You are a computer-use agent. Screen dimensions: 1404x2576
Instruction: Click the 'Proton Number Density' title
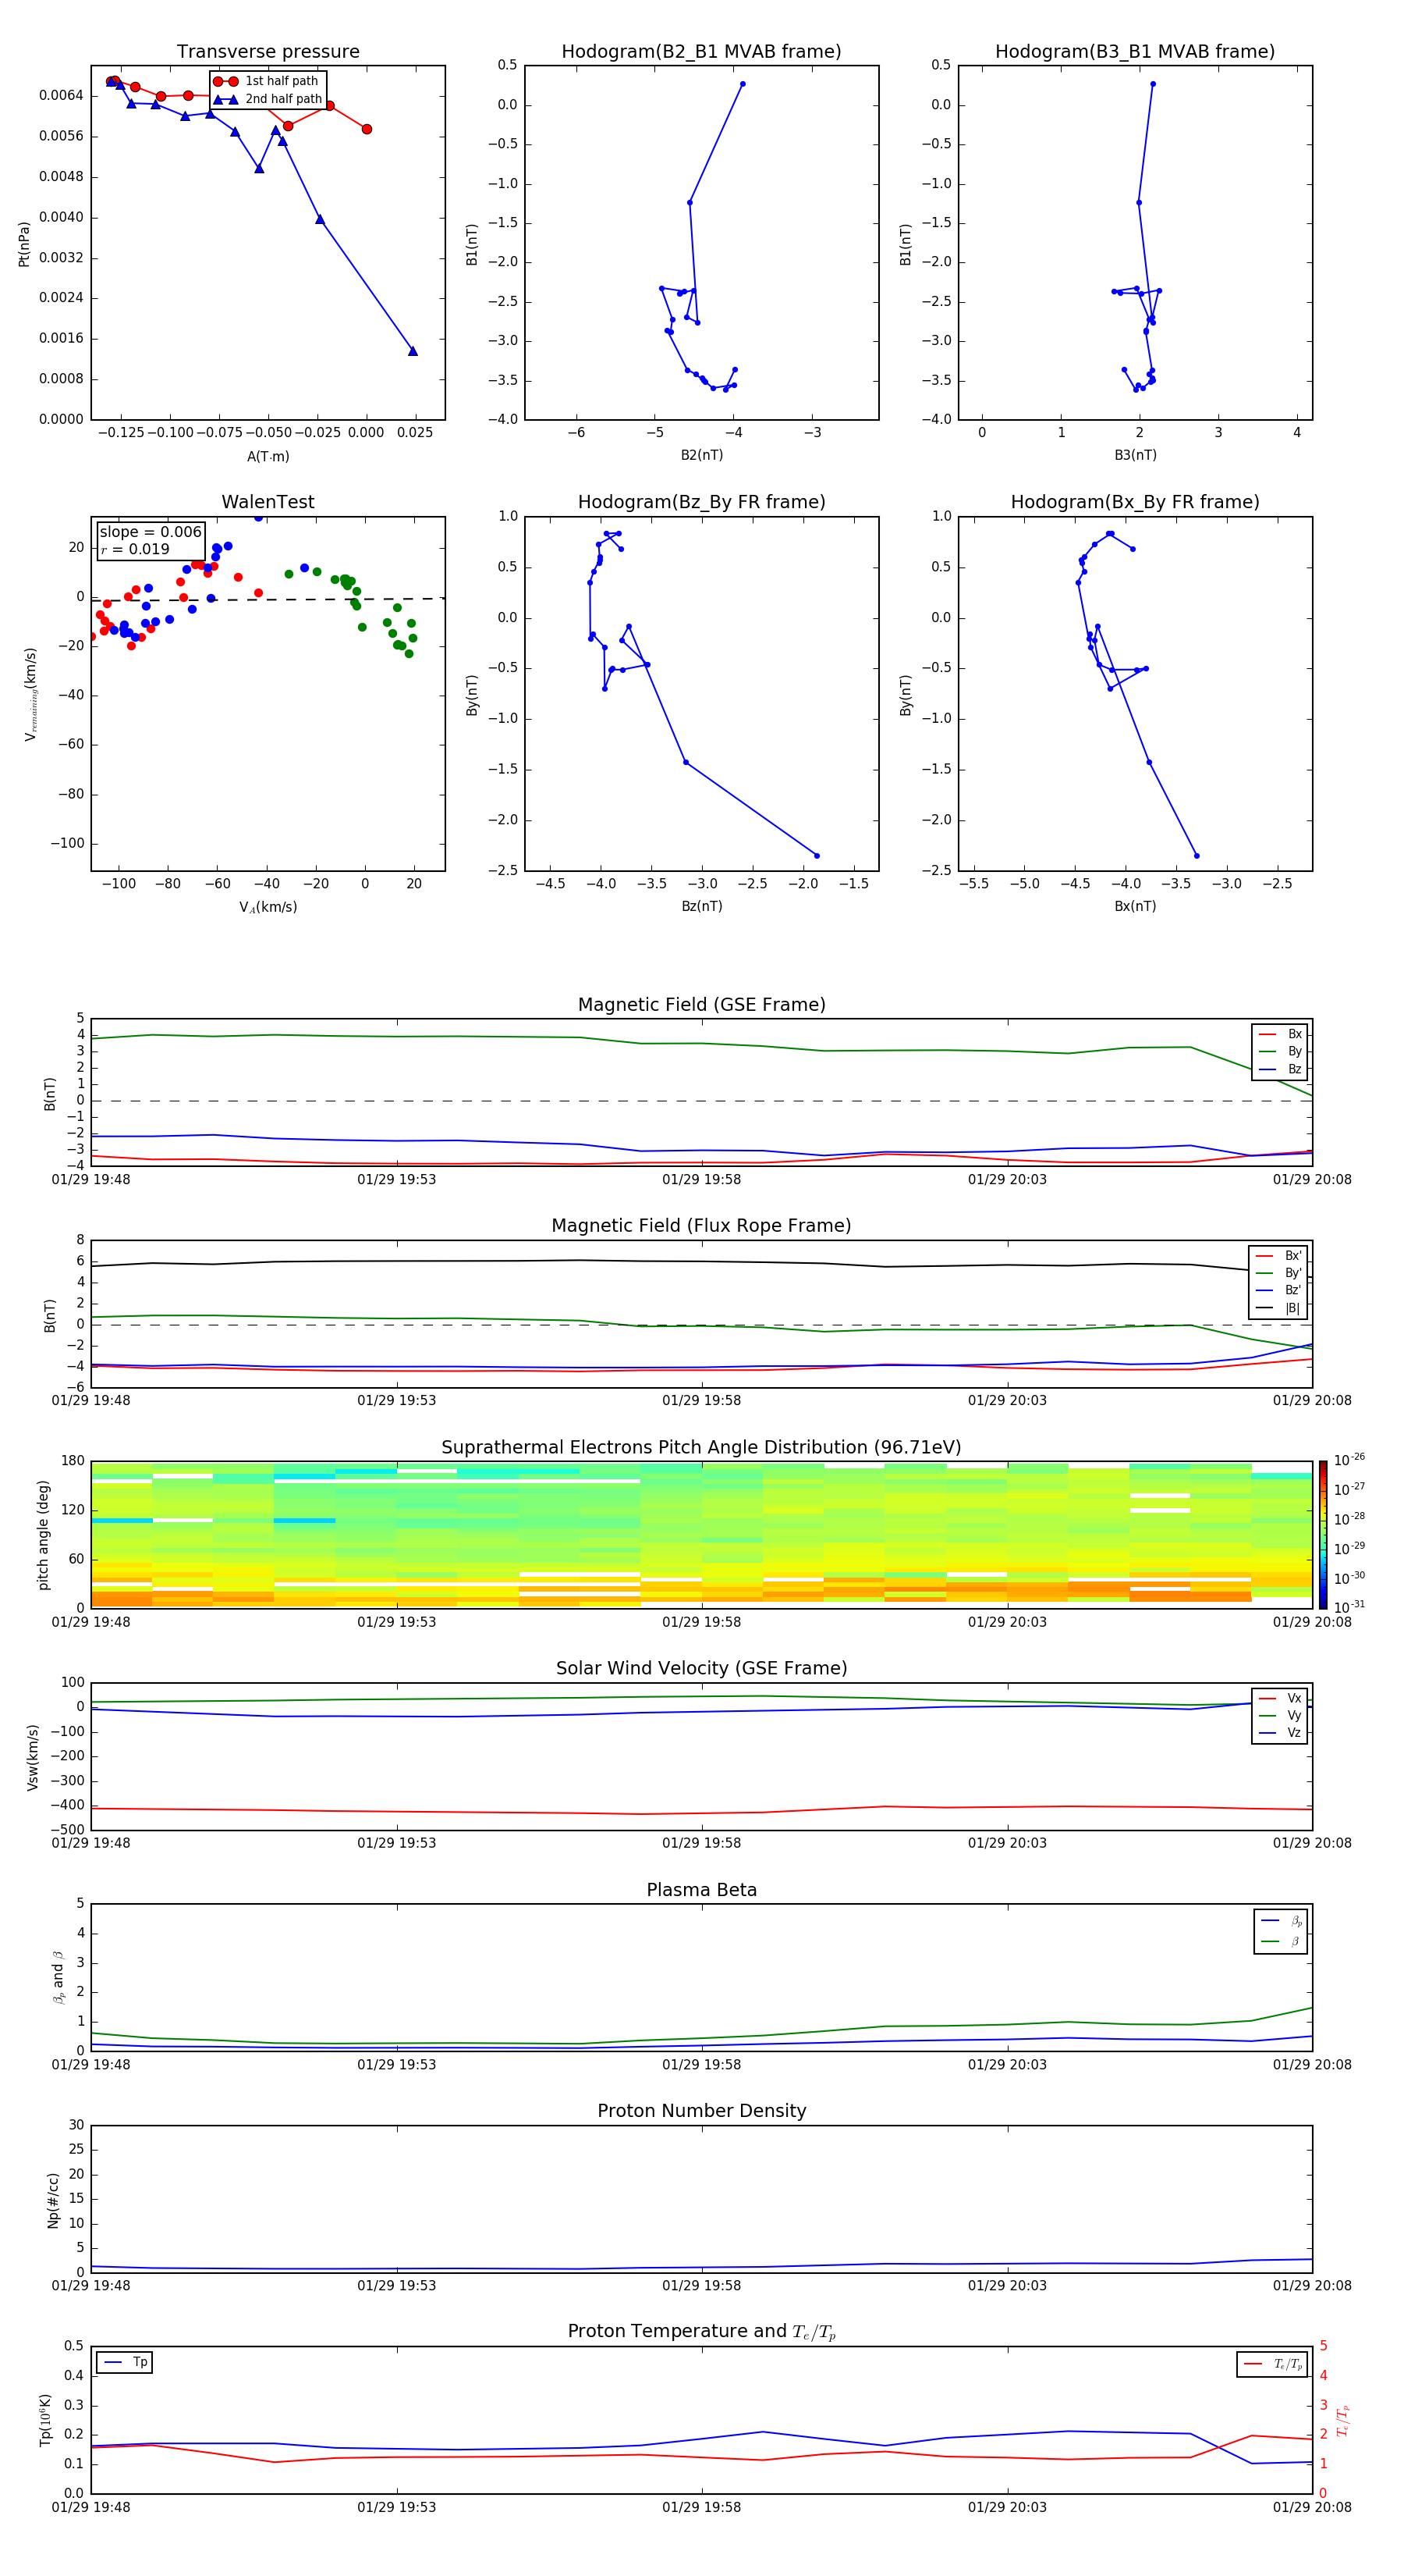701,2111
